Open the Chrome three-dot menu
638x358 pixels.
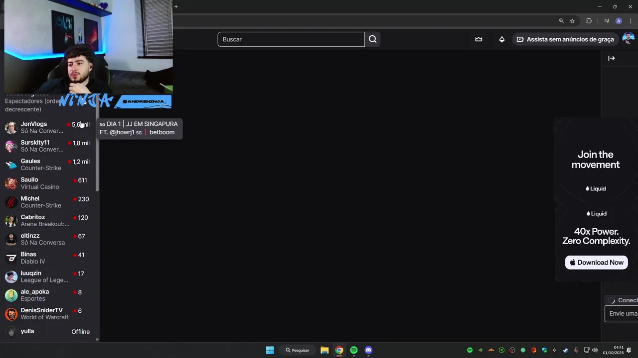[x=631, y=21]
